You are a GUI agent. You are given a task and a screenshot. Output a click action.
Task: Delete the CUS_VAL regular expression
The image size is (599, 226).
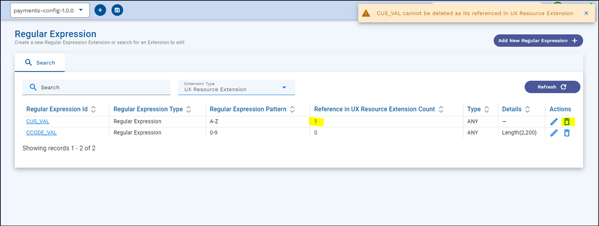(x=567, y=122)
